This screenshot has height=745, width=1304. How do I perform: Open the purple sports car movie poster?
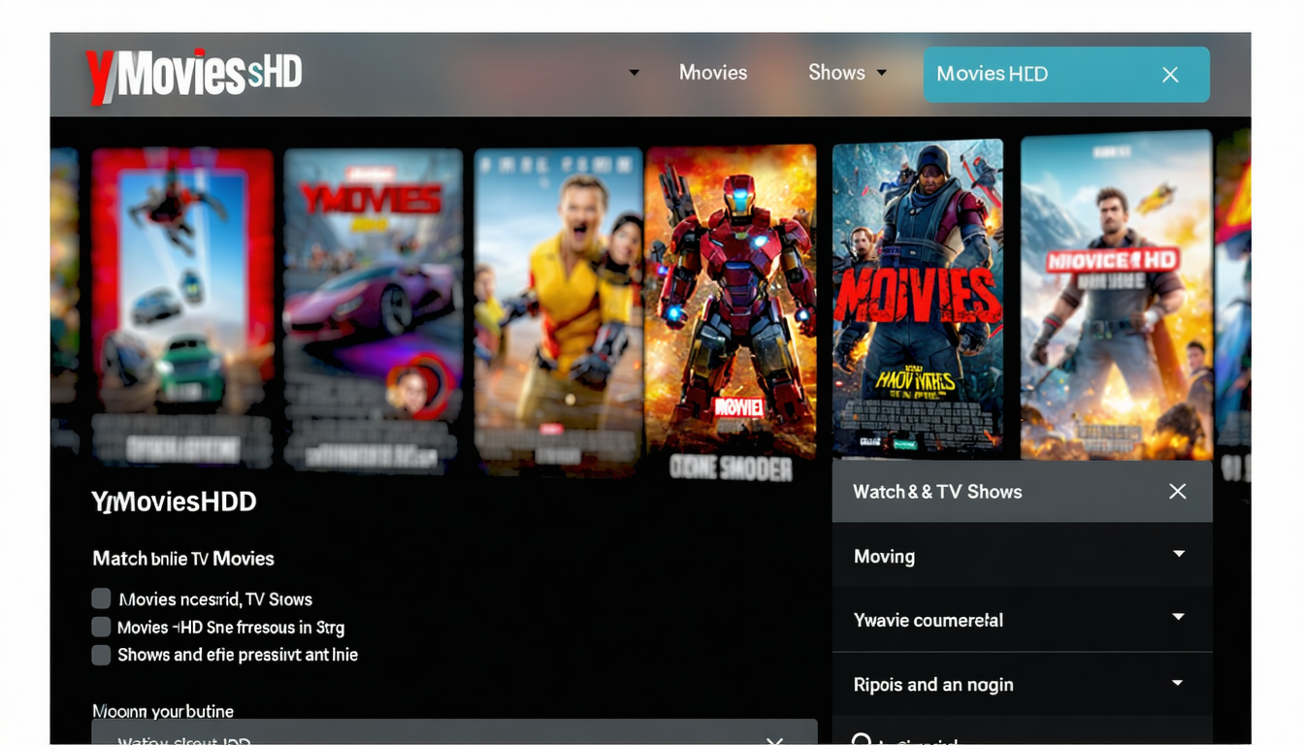(373, 301)
